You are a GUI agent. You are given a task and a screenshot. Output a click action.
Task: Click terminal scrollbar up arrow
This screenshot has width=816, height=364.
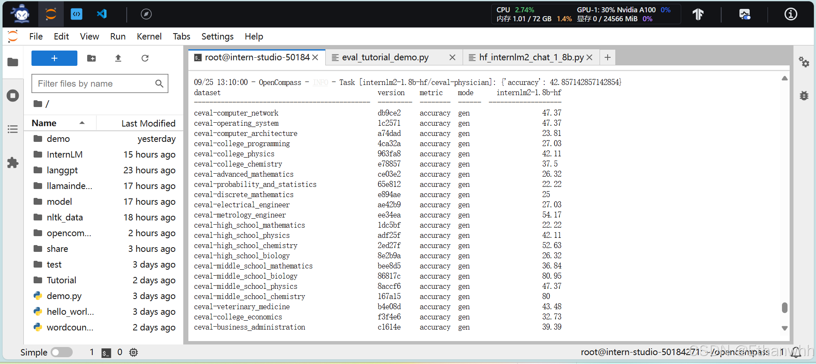tap(785, 78)
